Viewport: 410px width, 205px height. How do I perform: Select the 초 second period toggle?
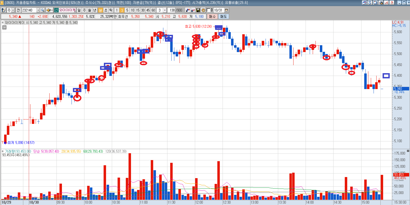pyautogui.click(x=106, y=10)
